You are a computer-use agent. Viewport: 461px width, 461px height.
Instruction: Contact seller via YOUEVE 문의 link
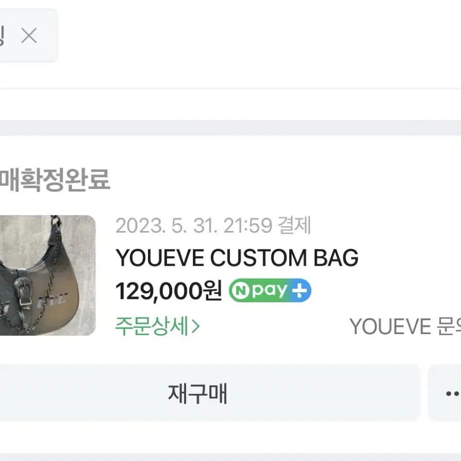[x=405, y=326]
